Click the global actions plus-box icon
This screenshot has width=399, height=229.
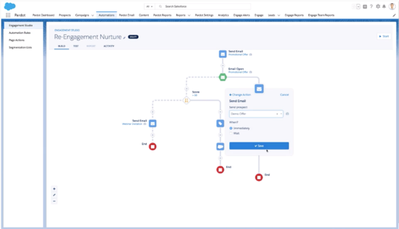click(365, 7)
